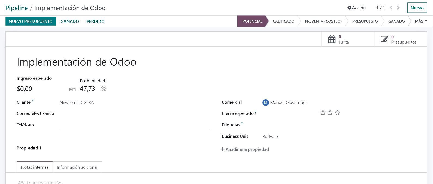Set priority with the third star

click(337, 113)
